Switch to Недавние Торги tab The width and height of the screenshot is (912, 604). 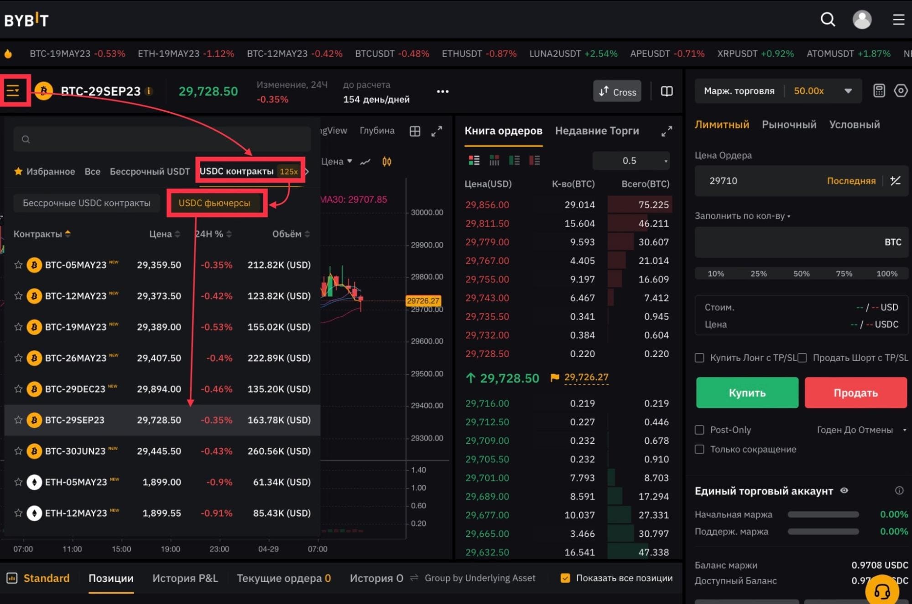tap(597, 131)
